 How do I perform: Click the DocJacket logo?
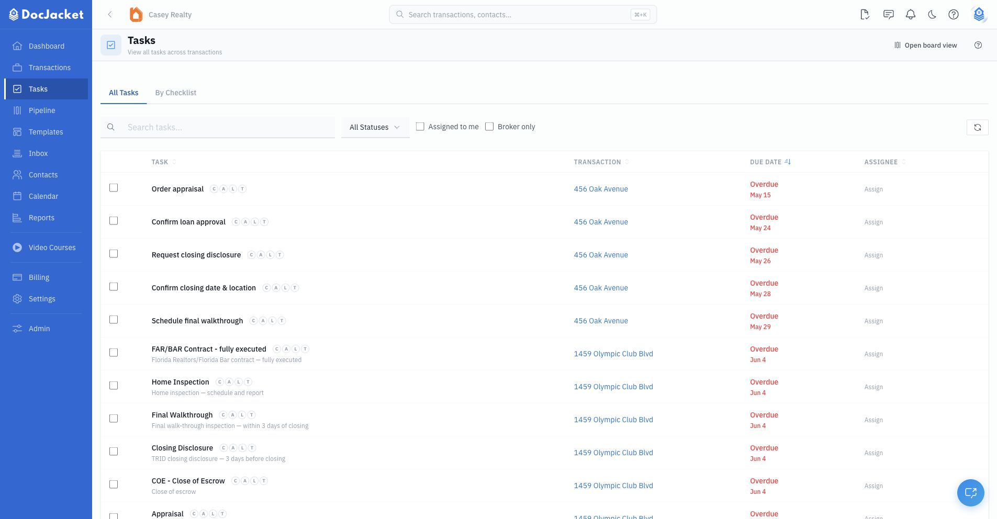tap(46, 15)
